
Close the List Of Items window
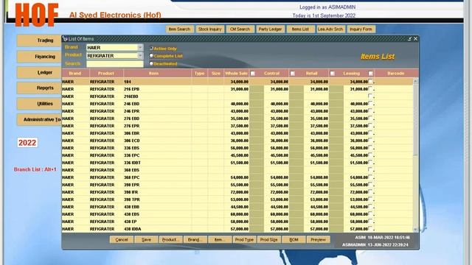(415, 39)
